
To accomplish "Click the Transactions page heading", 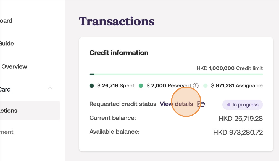I will click(117, 21).
